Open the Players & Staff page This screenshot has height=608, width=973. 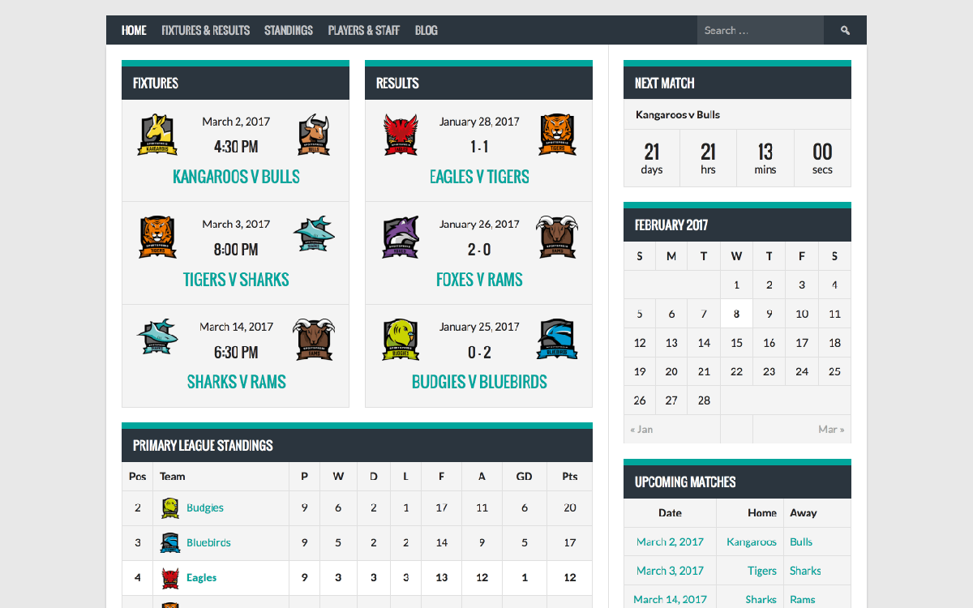pyautogui.click(x=363, y=31)
